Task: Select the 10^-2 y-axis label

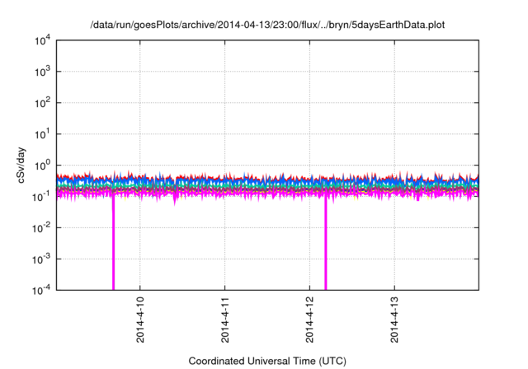Action: pos(42,228)
